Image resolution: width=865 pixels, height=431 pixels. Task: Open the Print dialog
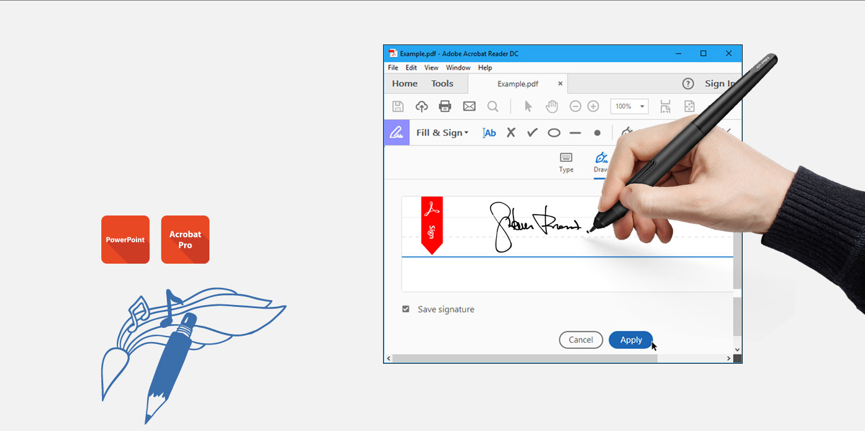coord(444,106)
